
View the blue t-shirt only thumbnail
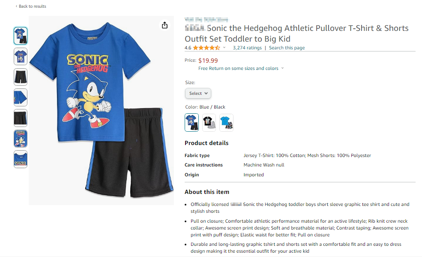coord(21,56)
